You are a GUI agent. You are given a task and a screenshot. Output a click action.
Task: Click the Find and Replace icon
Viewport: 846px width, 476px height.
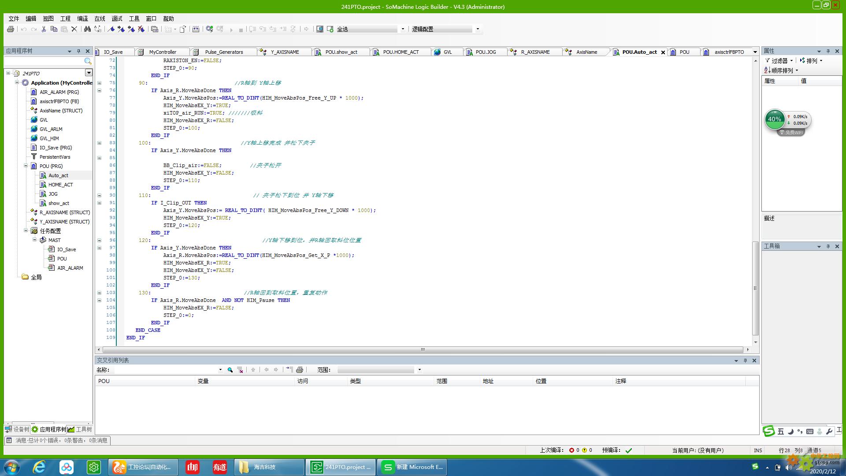click(98, 29)
